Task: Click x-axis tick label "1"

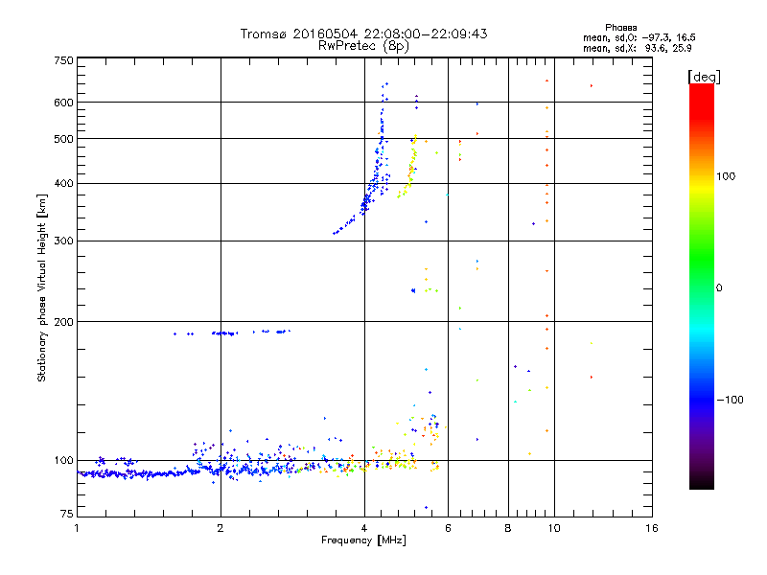Action: (77, 528)
